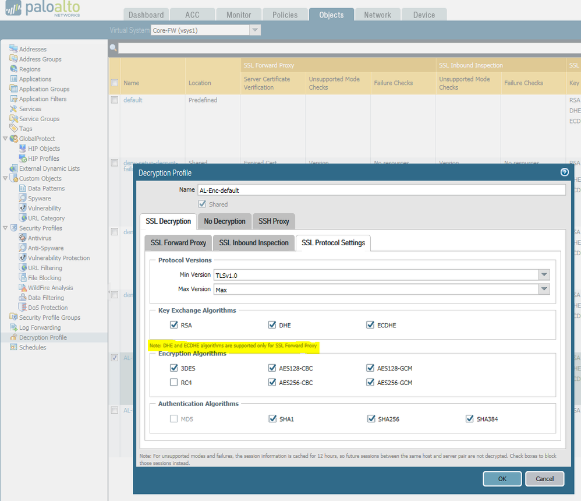Click the profile Name input field
This screenshot has width=581, height=501.
pos(381,190)
